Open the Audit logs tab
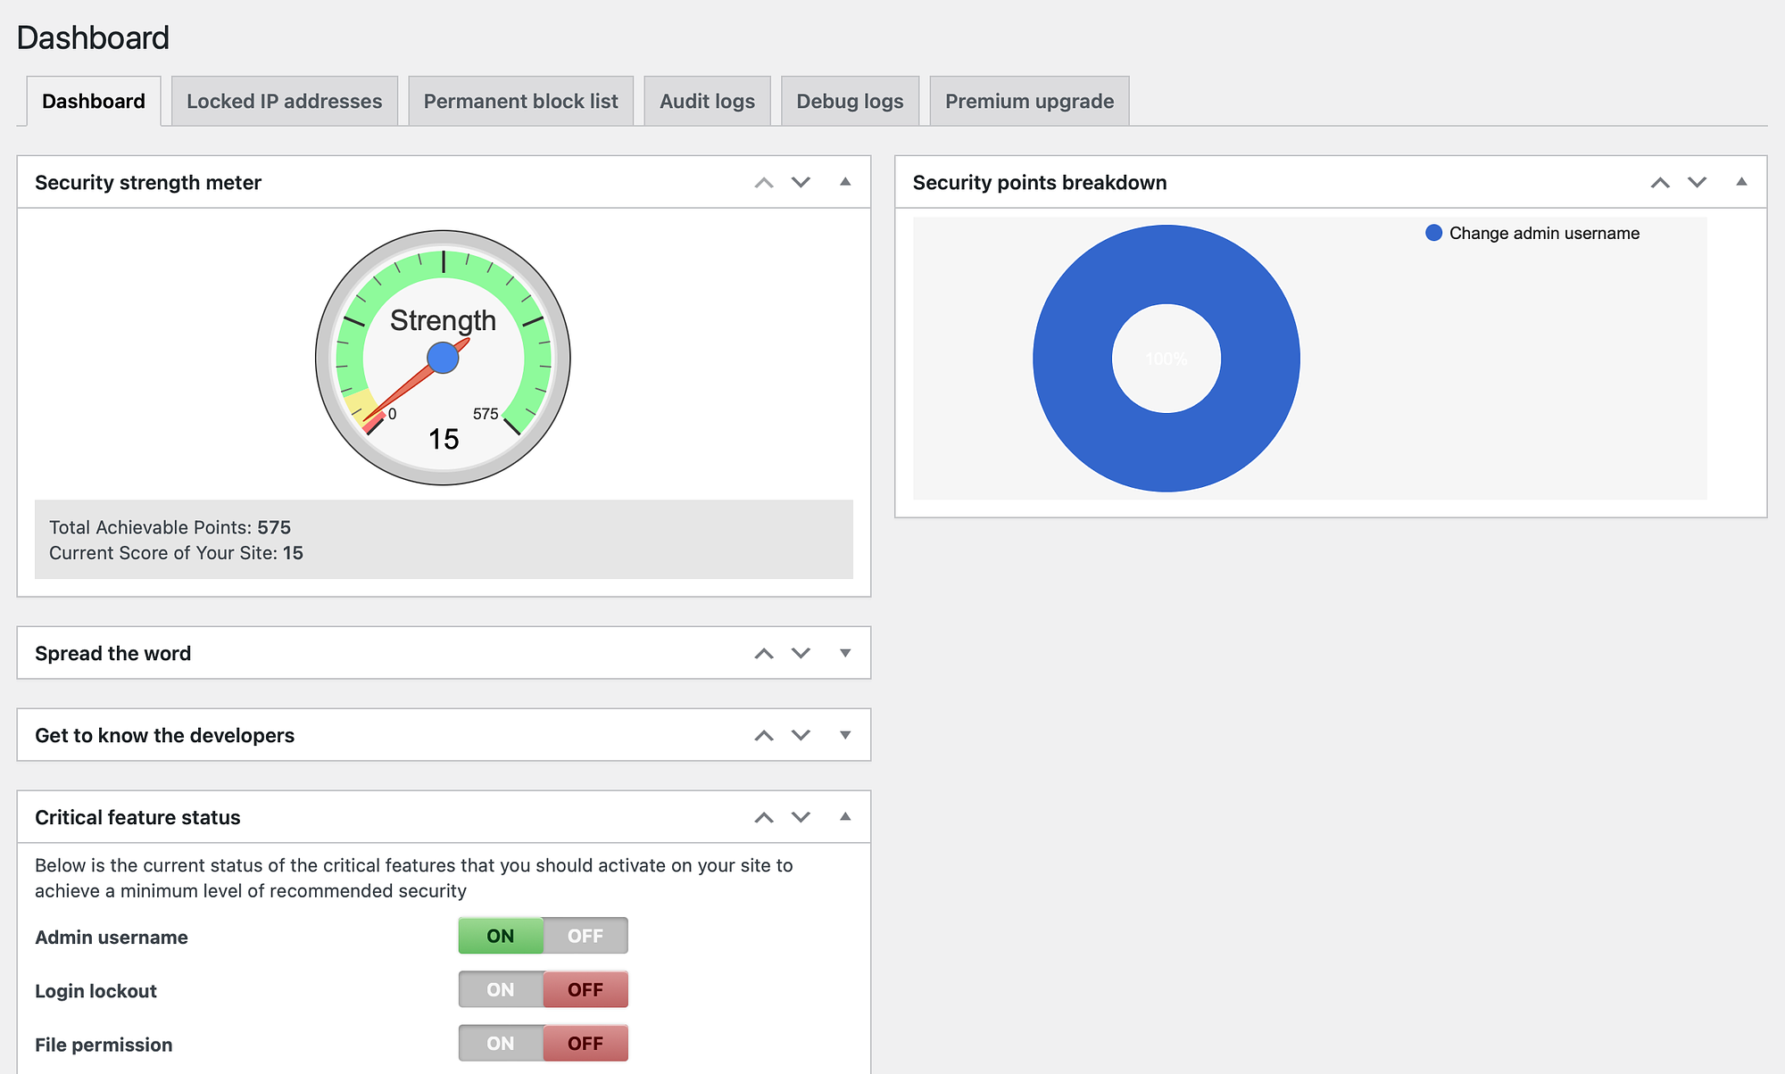Image resolution: width=1785 pixels, height=1074 pixels. click(x=705, y=101)
